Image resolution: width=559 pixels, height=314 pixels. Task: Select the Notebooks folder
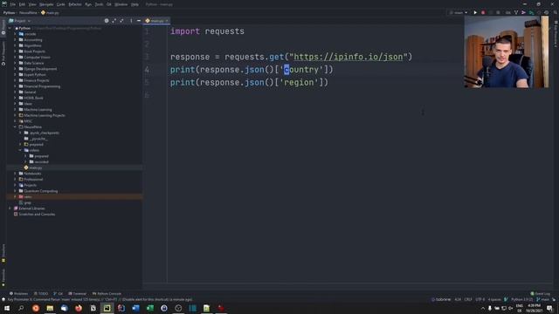pos(32,174)
